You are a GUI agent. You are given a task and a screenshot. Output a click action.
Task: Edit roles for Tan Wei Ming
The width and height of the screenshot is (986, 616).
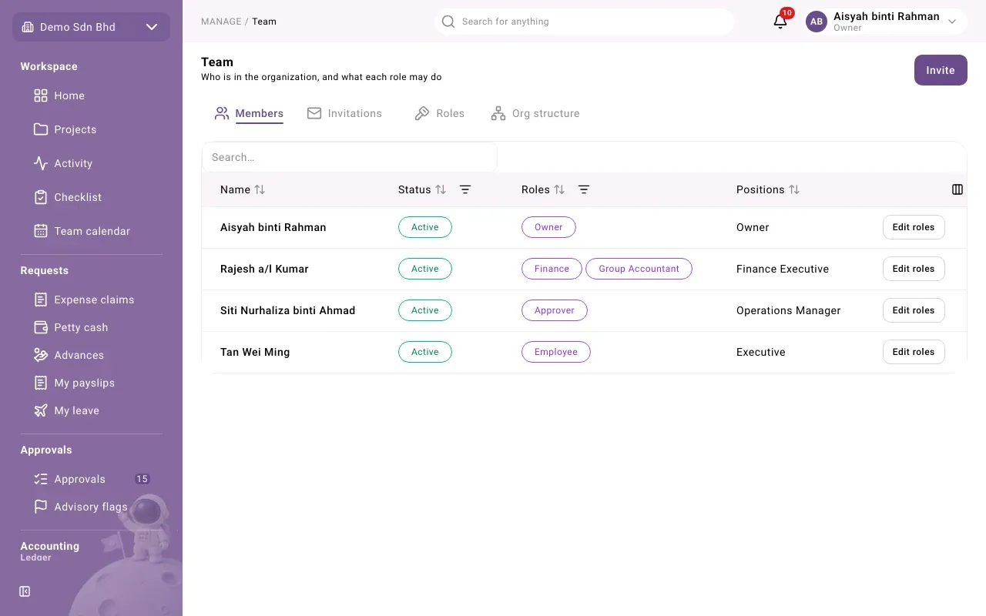coord(914,352)
